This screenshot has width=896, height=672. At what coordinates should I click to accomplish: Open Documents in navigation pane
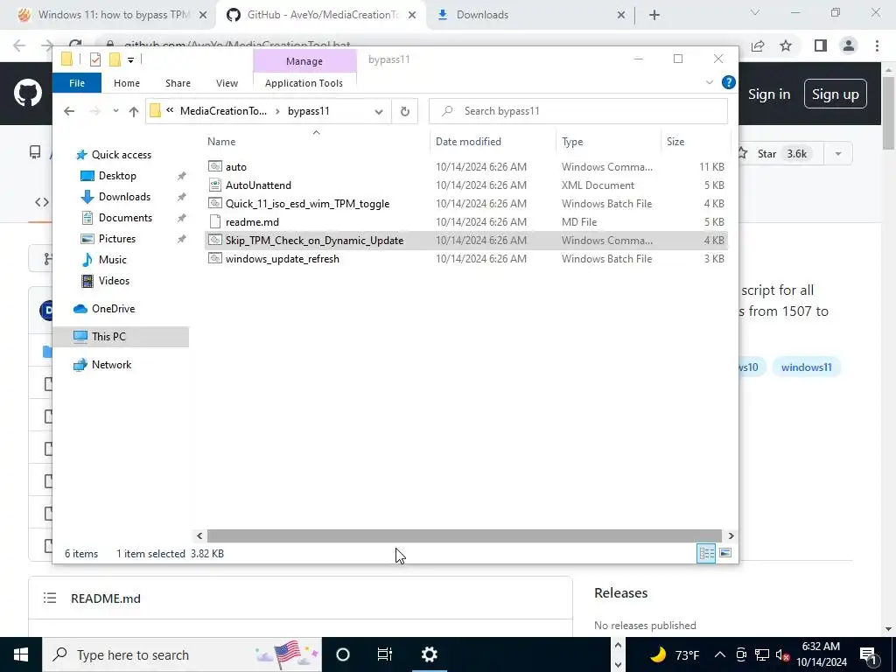(x=125, y=218)
